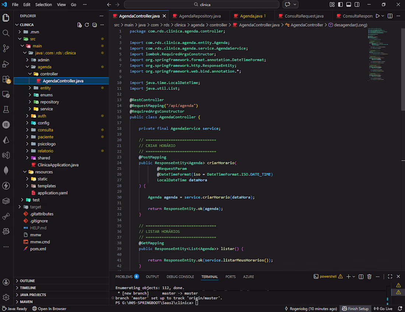Toggle the primary sidebar visibility

pyautogui.click(x=340, y=5)
